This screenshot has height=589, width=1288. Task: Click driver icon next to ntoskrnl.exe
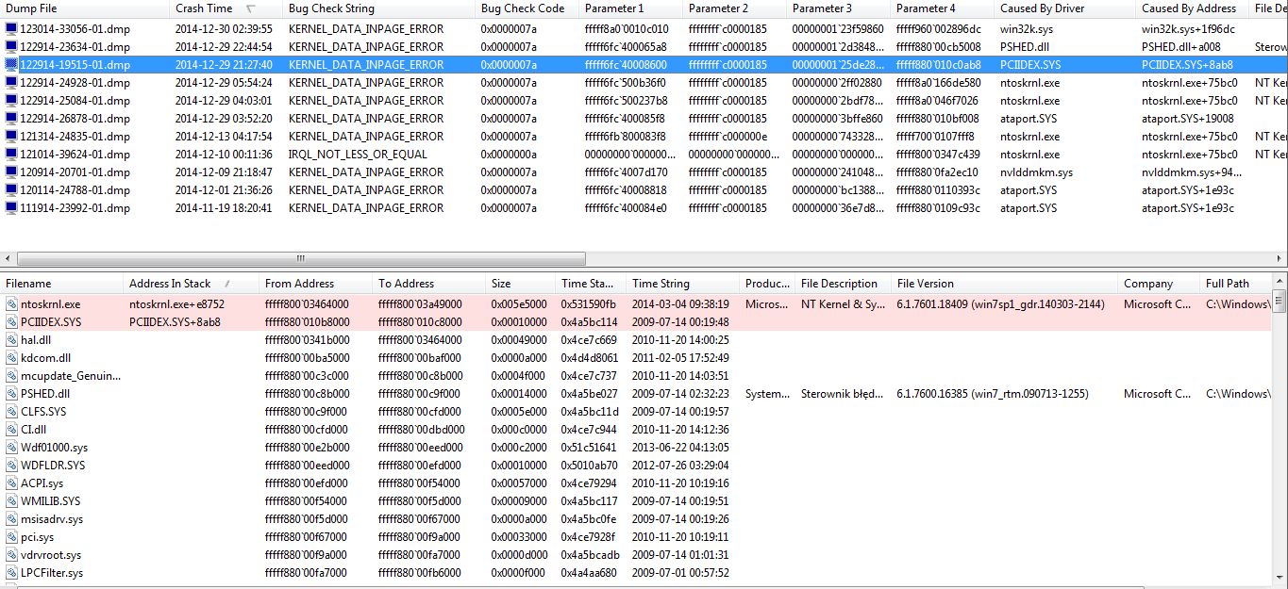[11, 304]
